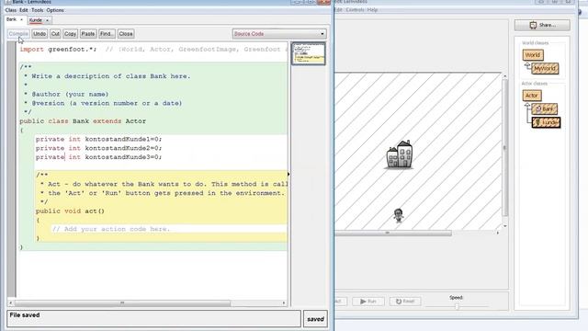
Task: Select the Actor class box
Action: (x=531, y=96)
